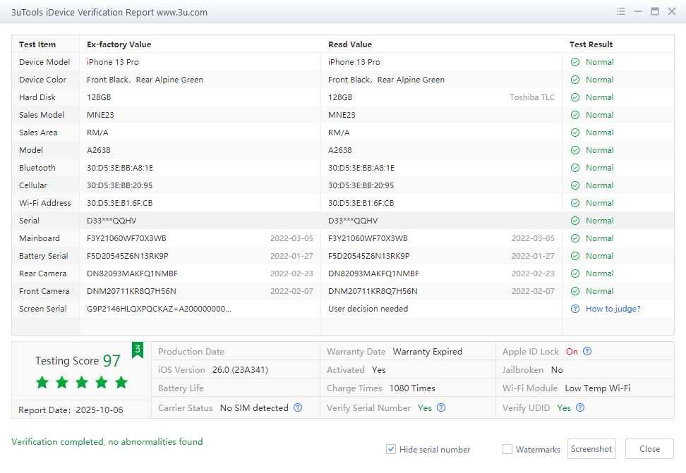This screenshot has height=473, width=686.
Task: Click the first green rating star
Action: point(42,382)
